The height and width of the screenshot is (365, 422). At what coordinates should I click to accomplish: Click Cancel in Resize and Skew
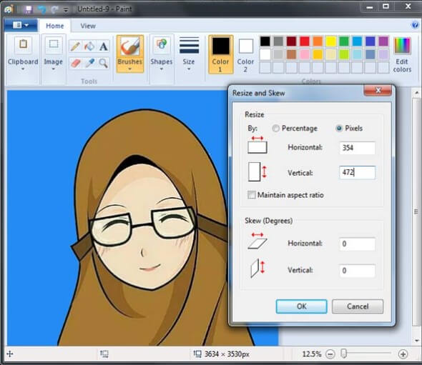358,306
